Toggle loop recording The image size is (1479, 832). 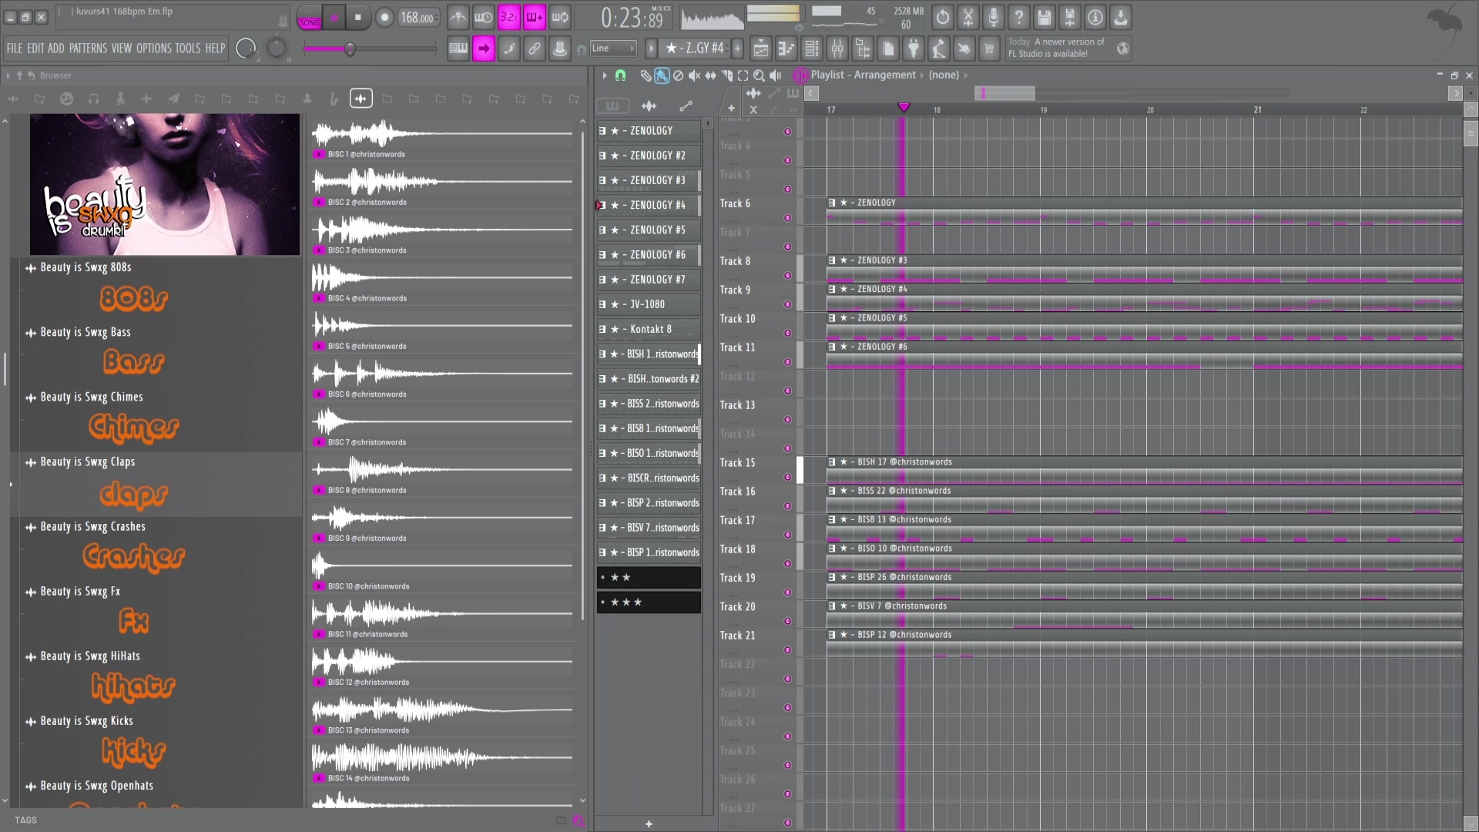pyautogui.click(x=560, y=17)
